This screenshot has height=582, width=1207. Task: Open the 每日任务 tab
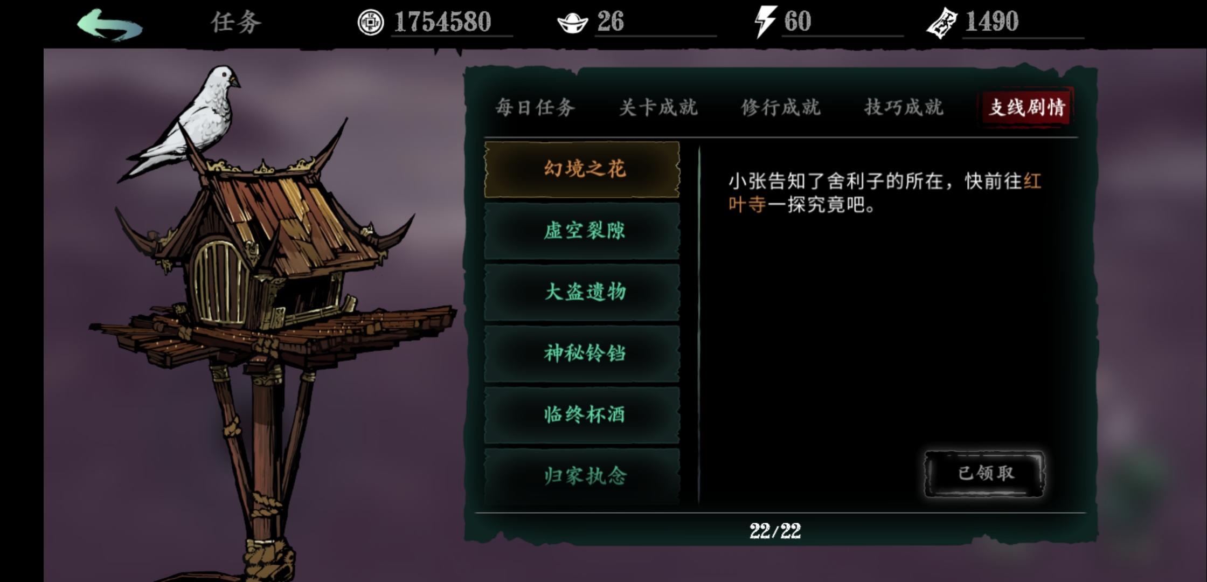[x=535, y=107]
